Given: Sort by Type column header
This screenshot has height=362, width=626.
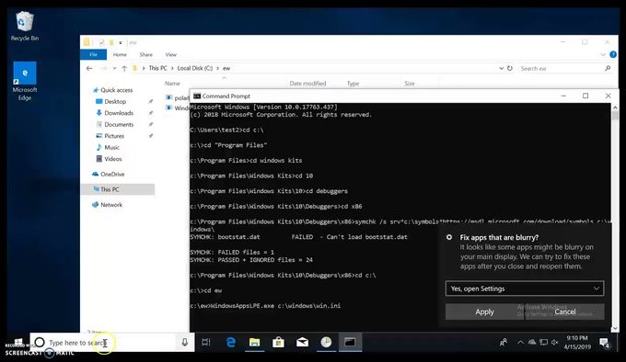Looking at the screenshot, I should point(353,84).
